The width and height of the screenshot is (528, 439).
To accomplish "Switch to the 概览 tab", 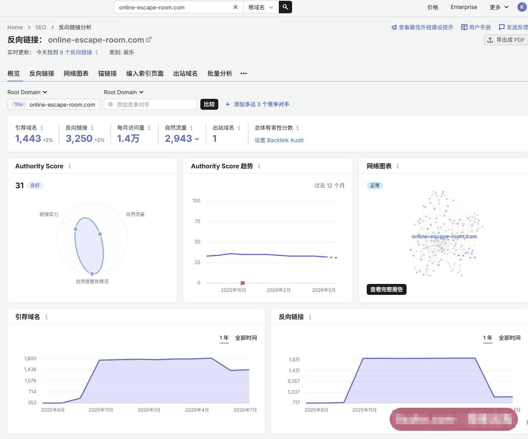I will (14, 73).
